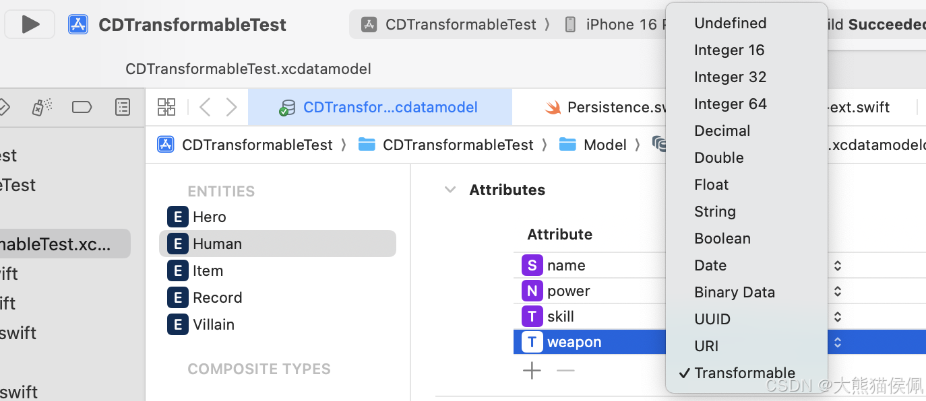Select Transformable checked menu option
The width and height of the screenshot is (926, 401).
(x=745, y=373)
